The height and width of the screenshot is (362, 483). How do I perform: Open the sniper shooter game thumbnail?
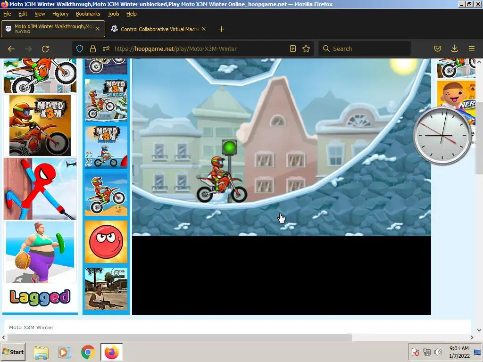(106, 289)
